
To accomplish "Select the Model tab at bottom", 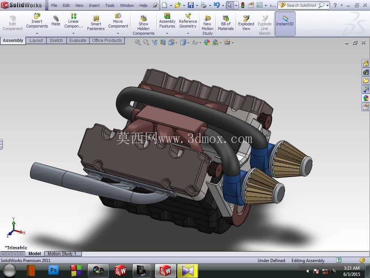I will pos(34,254).
